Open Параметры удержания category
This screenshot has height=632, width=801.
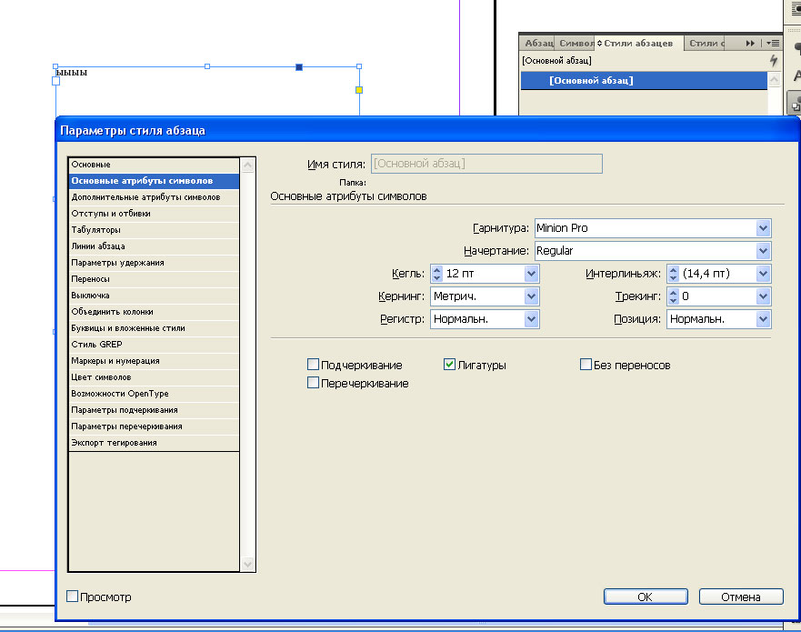pyautogui.click(x=154, y=263)
